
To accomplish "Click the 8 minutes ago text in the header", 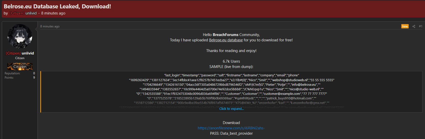I will [53, 13].
